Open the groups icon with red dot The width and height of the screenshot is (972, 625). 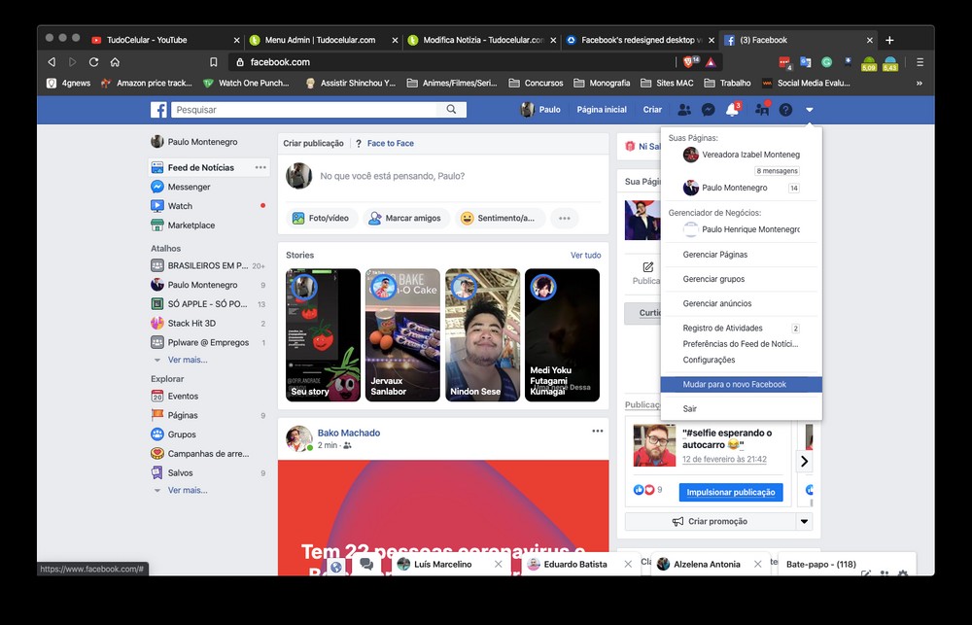tap(762, 110)
